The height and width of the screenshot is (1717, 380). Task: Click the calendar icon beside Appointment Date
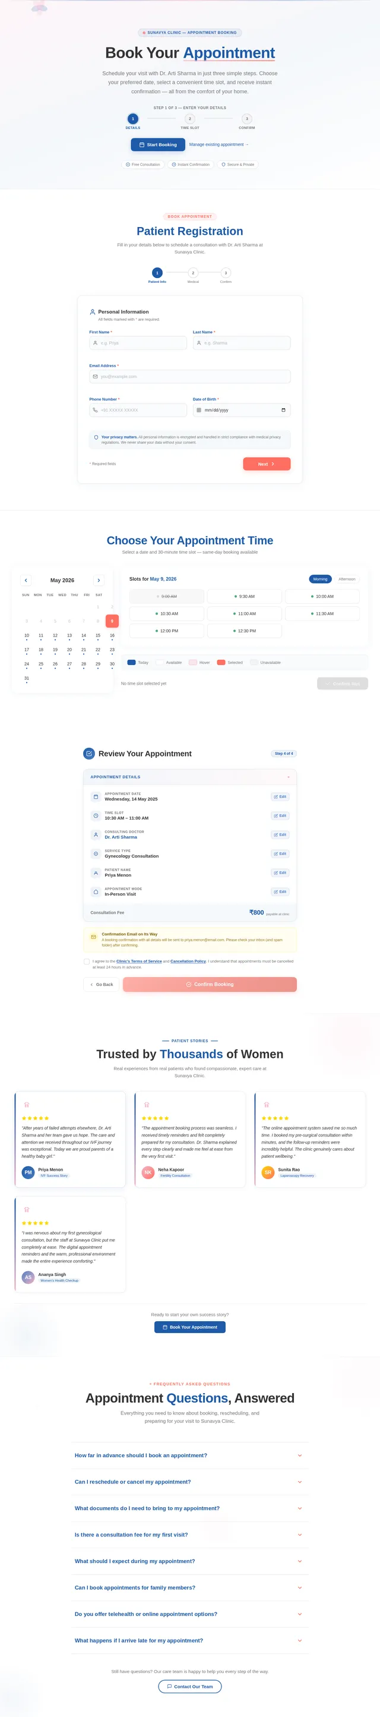96,796
